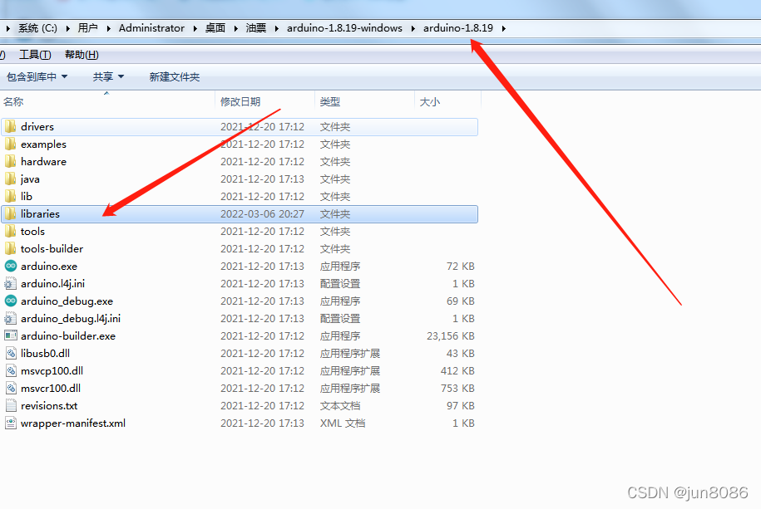Select the file name msvcp100.dll
The image size is (761, 509).
point(52,371)
